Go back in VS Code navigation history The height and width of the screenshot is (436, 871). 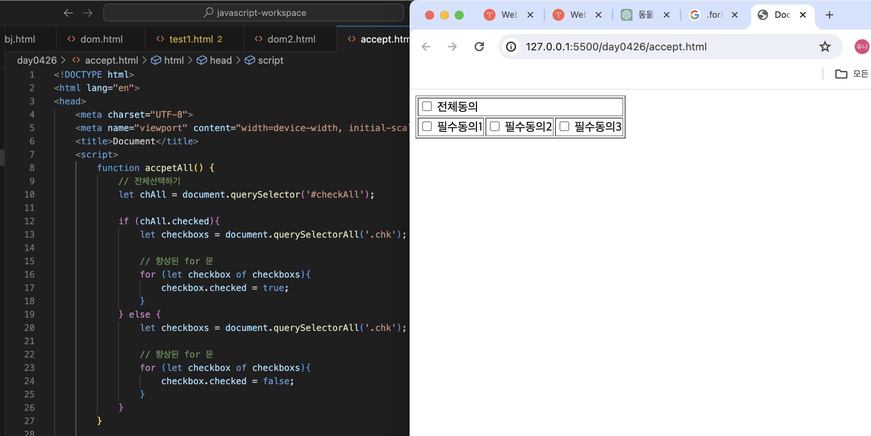point(68,13)
